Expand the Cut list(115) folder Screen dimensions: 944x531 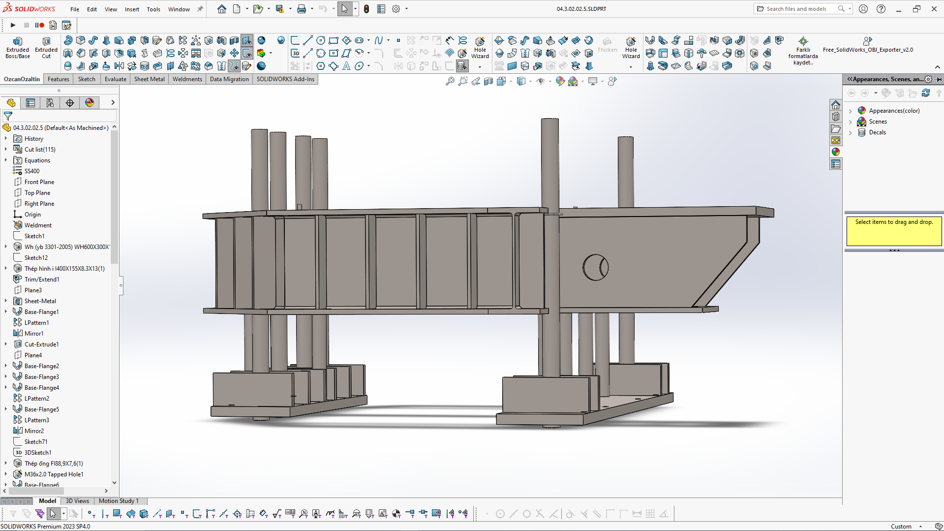tap(6, 150)
